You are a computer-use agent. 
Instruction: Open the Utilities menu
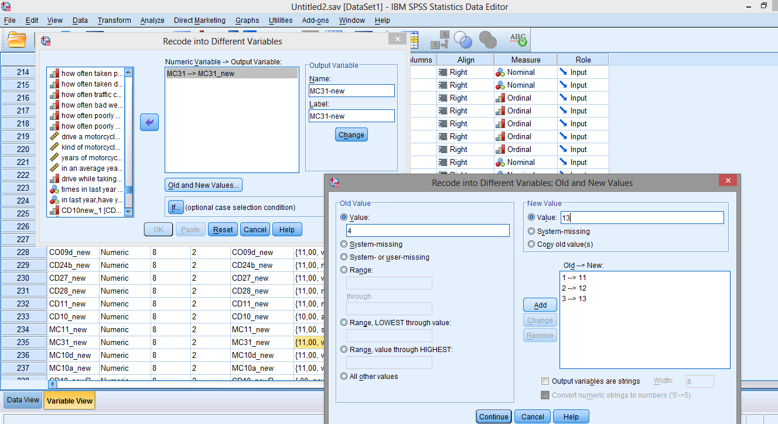281,20
